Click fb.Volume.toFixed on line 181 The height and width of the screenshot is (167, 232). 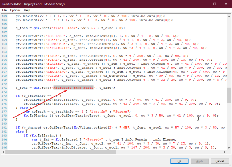tap(91, 128)
